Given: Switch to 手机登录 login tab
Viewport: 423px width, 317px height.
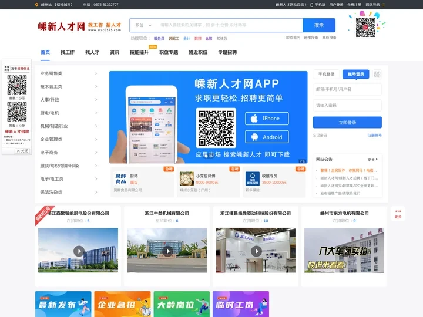Looking at the screenshot, I should [326, 75].
